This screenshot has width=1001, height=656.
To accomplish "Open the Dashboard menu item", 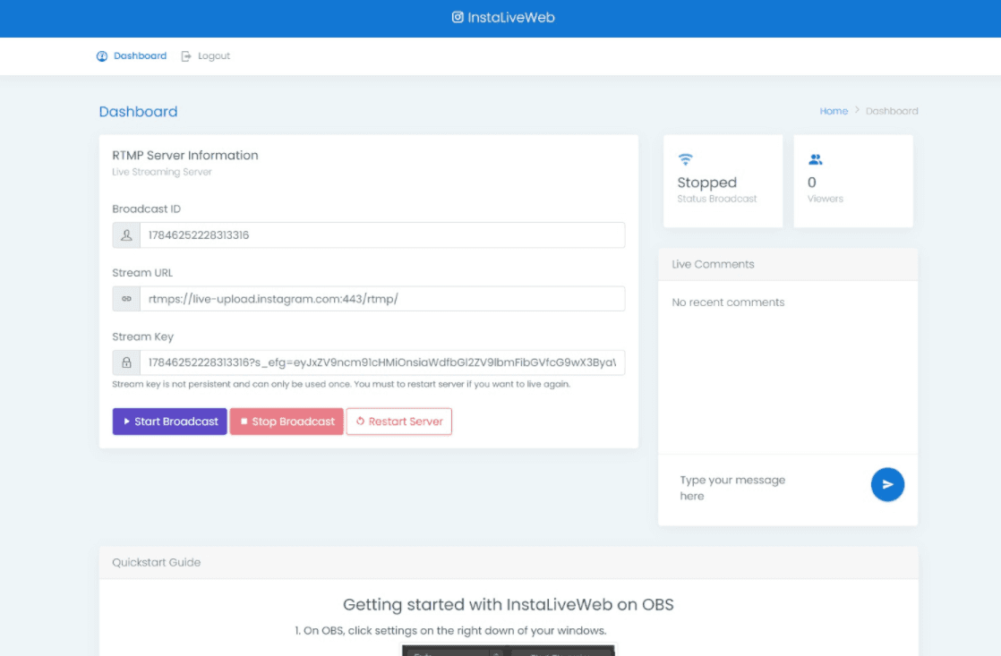I will (139, 55).
